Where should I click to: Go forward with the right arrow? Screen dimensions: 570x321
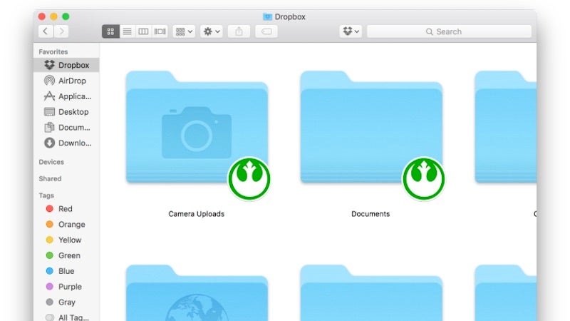61,31
